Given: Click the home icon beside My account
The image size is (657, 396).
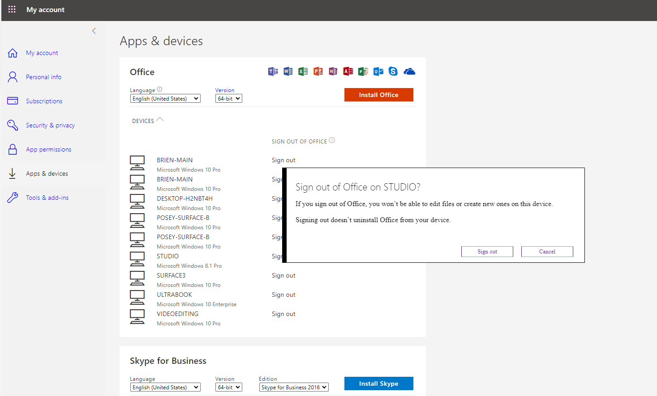Looking at the screenshot, I should tap(13, 53).
